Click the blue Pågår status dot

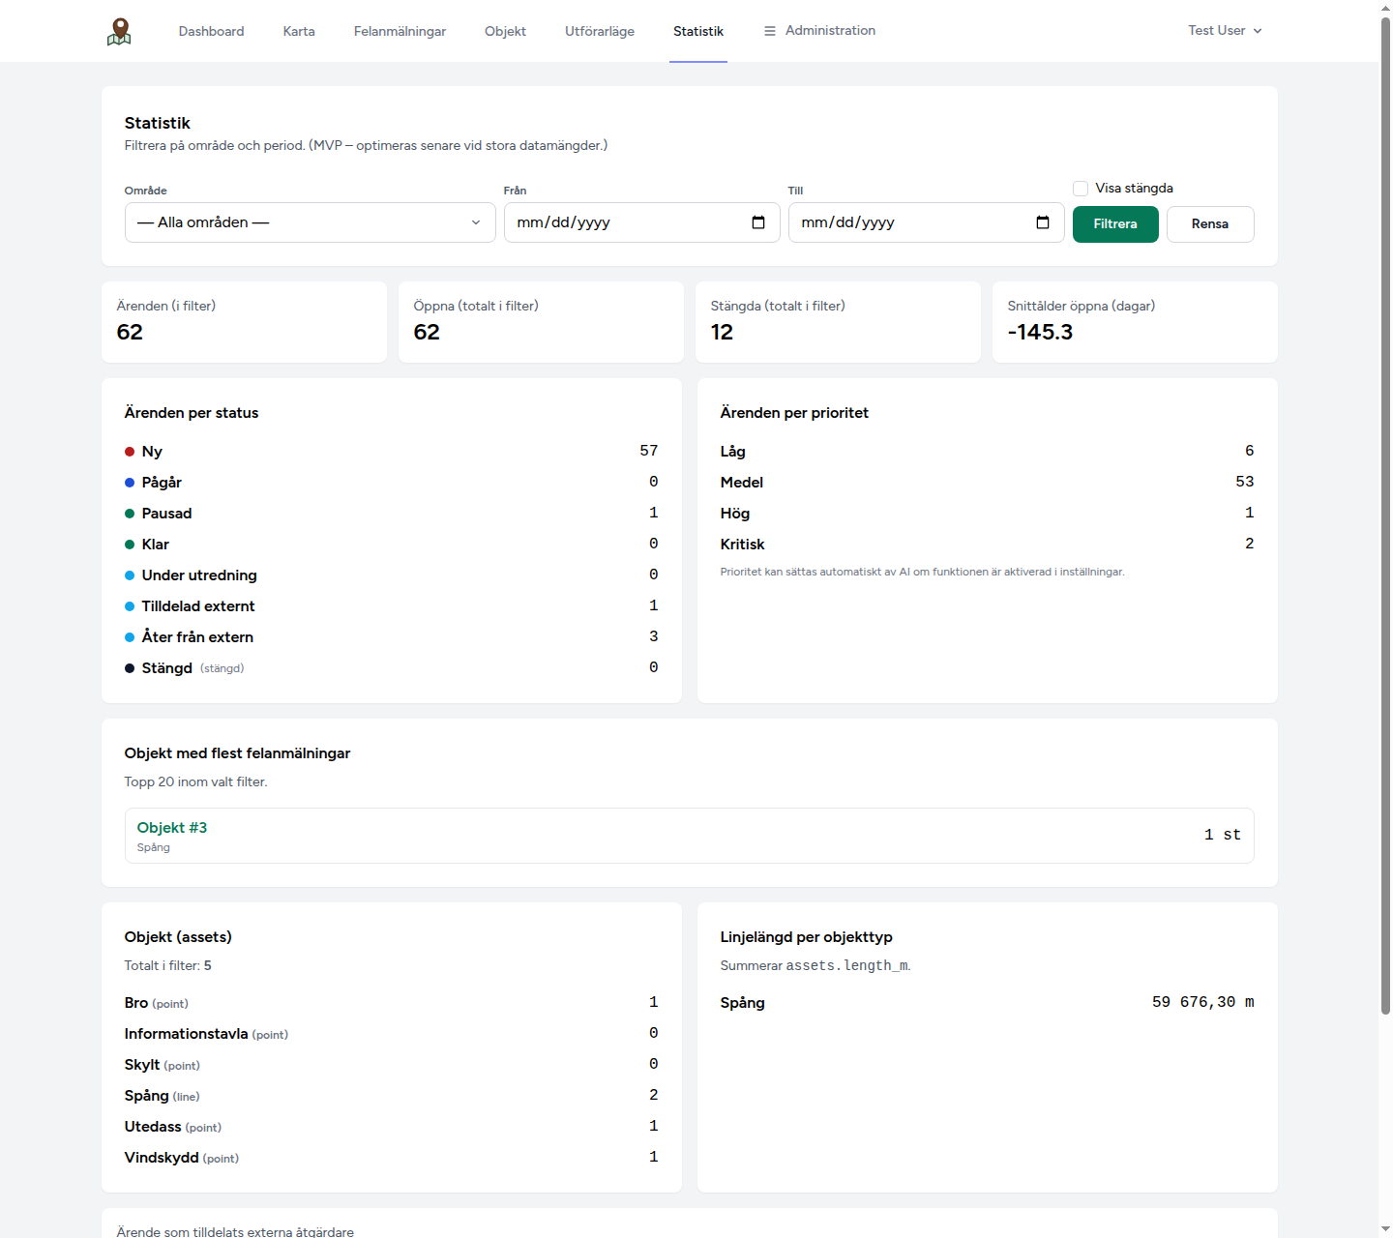coord(130,483)
